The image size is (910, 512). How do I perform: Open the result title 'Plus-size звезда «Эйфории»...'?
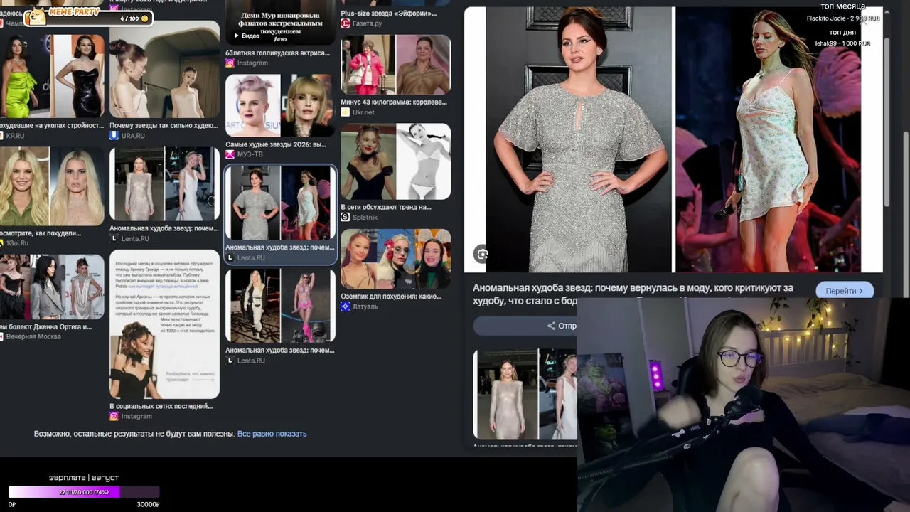click(389, 13)
